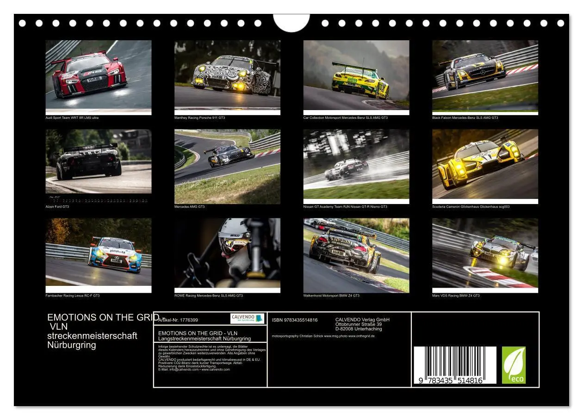Click the photographer credit 'motosportography Christian Schick'
Viewport: 583px width, 420px height.
298,336
